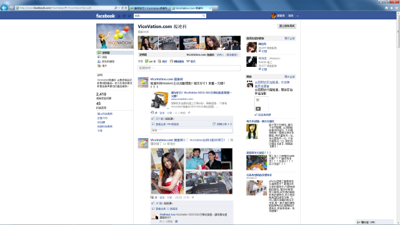The height and width of the screenshot is (225, 400).
Task: Open the chat bar at bottom right
Action: (374, 222)
